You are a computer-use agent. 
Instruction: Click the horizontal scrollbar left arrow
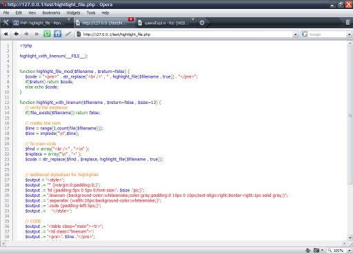coord(3,244)
